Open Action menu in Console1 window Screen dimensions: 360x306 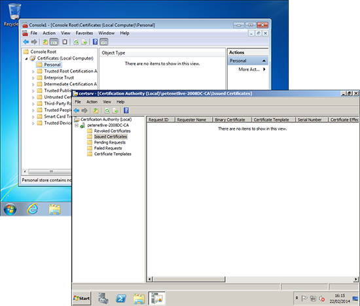tap(49, 33)
